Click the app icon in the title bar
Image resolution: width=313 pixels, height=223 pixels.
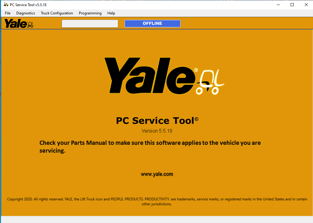click(6, 5)
